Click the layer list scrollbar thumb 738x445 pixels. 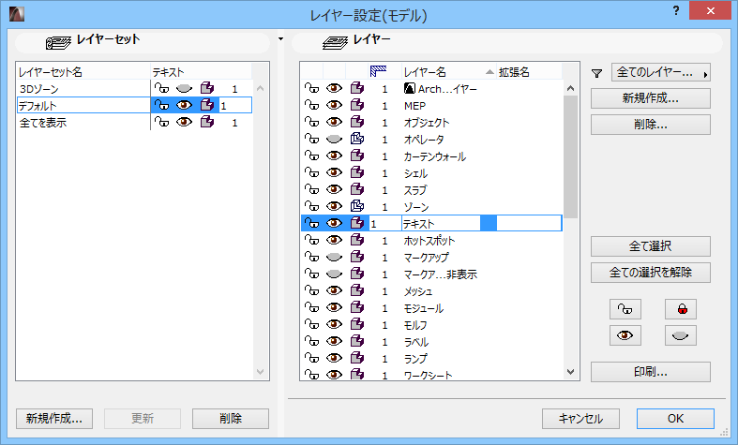(x=570, y=156)
